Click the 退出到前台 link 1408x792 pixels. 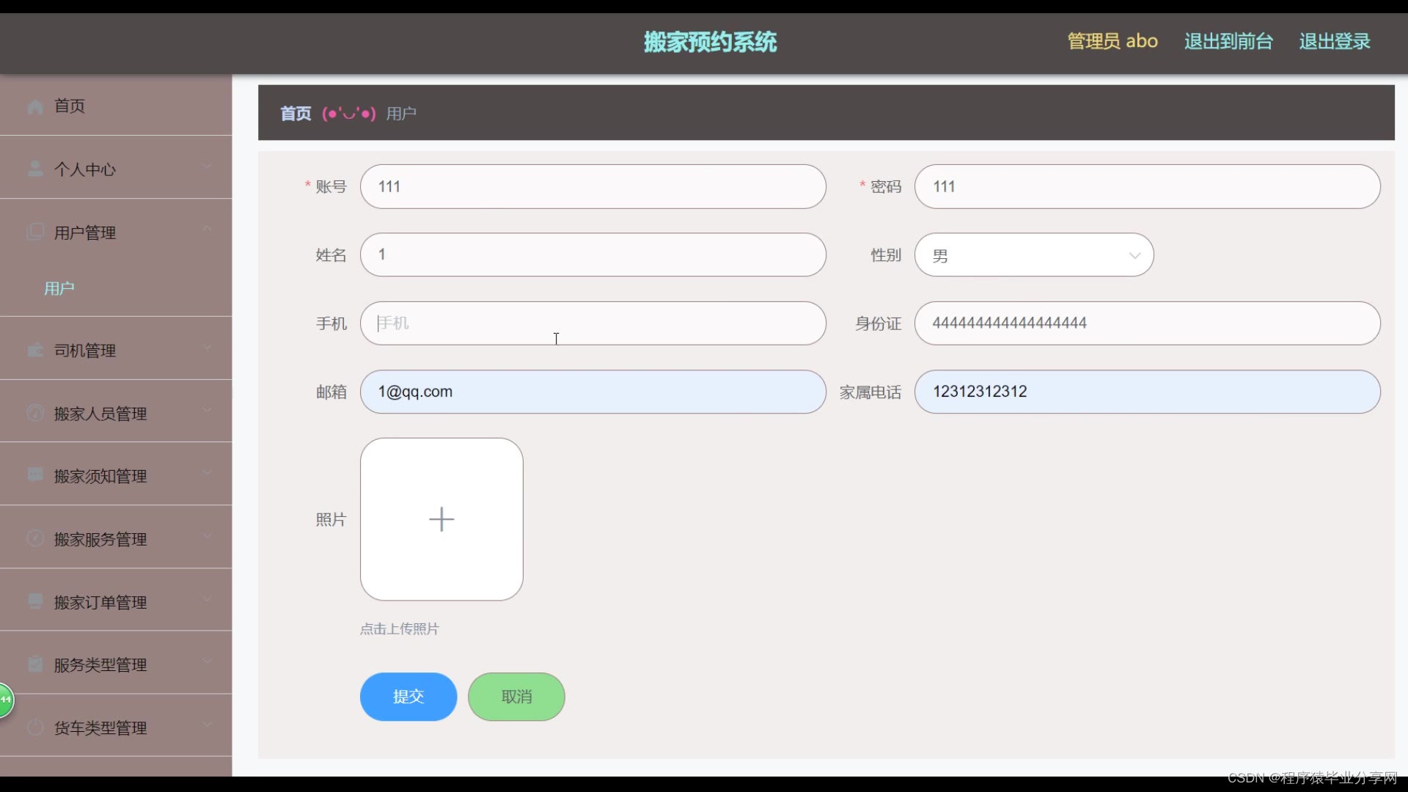[1228, 41]
